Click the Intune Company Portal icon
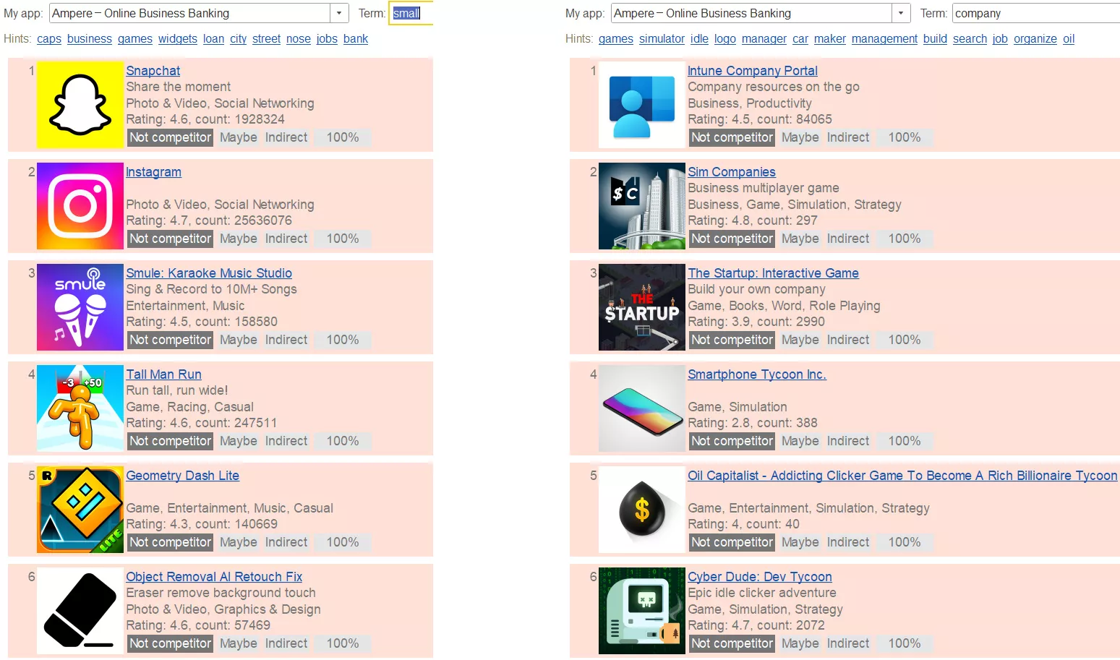Viewport: 1120px width, 660px height. 642,105
